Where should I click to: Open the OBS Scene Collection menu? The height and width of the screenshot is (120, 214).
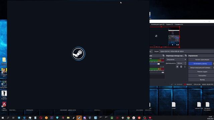[157, 24]
